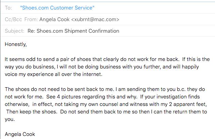Viewport: 215px width, 139px height.
Task: Click the Subject: label
Action: (x=15, y=31)
